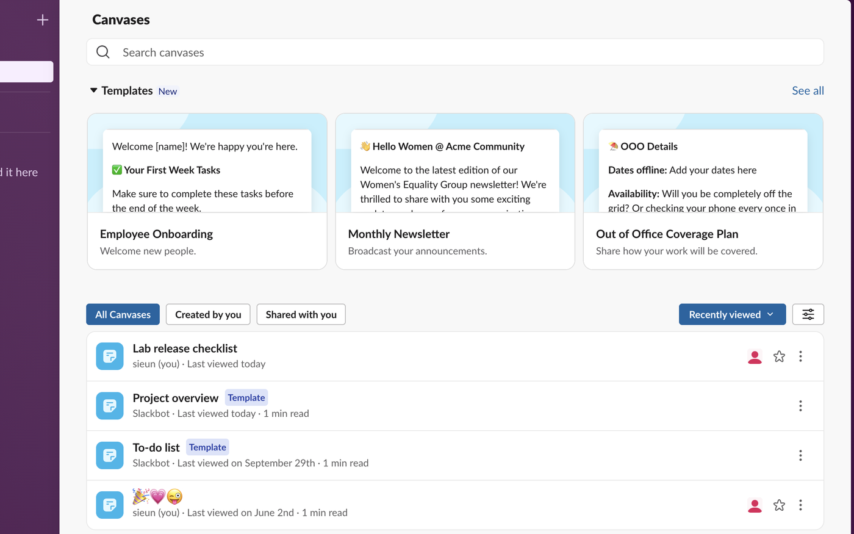Click See all templates link

pos(808,90)
